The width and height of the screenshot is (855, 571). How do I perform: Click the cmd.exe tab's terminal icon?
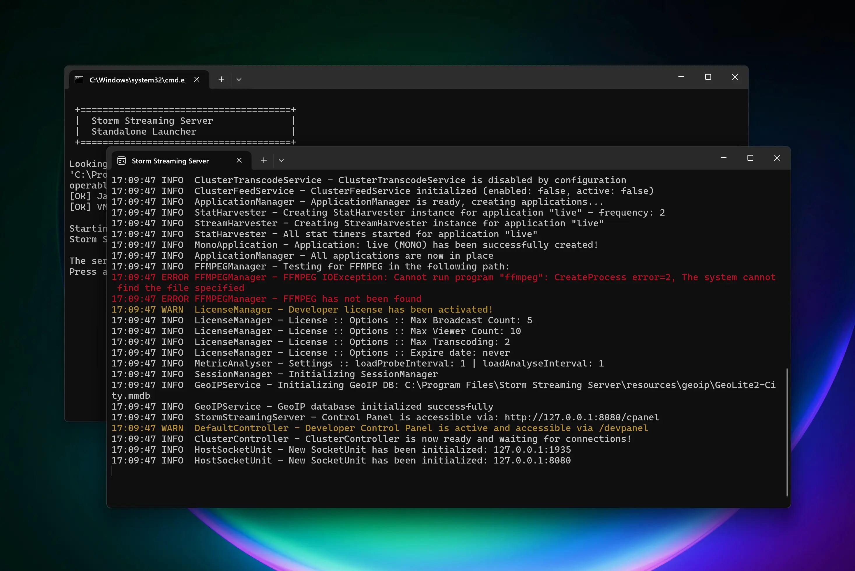click(x=79, y=79)
